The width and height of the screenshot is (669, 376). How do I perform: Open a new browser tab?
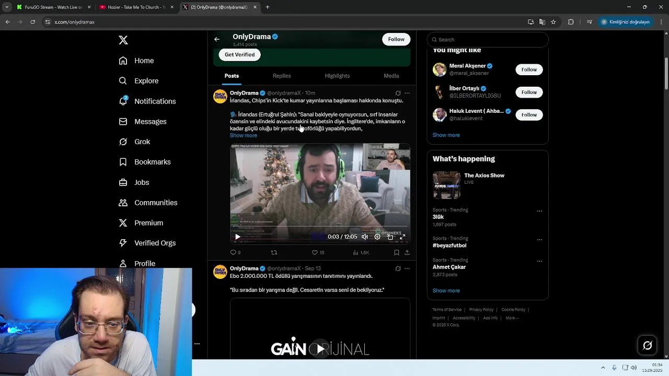tap(268, 7)
